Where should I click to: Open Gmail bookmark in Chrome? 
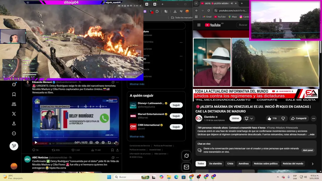coord(207,17)
